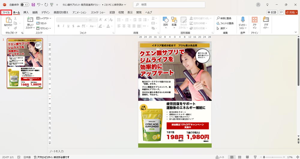This screenshot has height=159, width=300.
Task: Click the 貼り付け paste icon
Action: pos(8,20)
